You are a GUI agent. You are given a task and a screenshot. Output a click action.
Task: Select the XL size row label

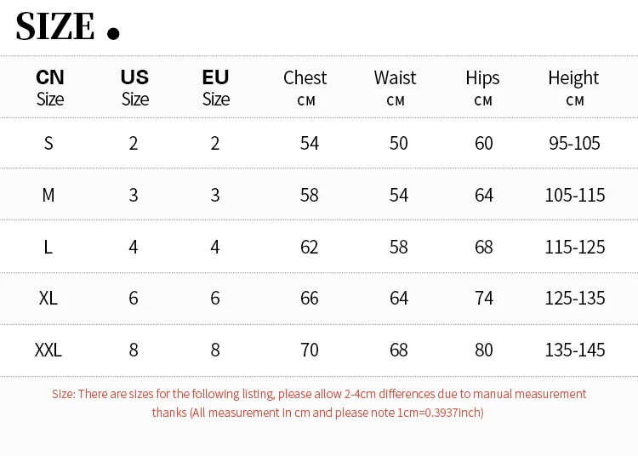tap(48, 298)
